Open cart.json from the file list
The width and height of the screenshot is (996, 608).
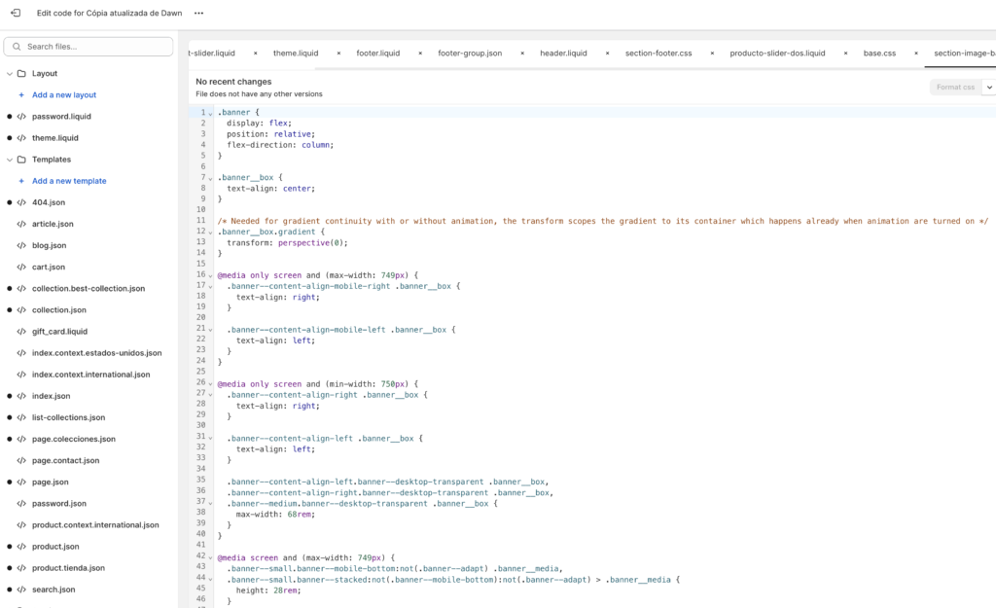(x=48, y=267)
